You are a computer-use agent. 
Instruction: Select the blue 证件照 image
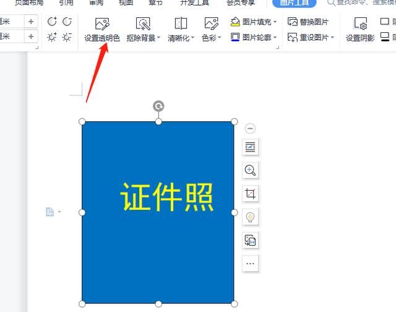click(158, 212)
